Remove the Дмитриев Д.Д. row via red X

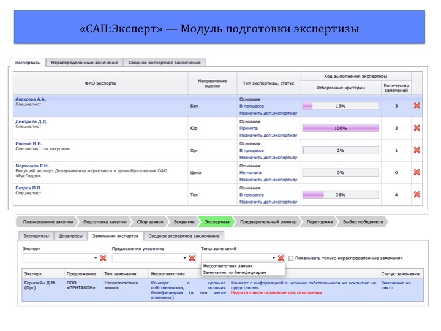pos(417,128)
